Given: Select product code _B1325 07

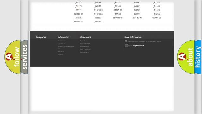Looking at the screenshot, I should 117,10.
